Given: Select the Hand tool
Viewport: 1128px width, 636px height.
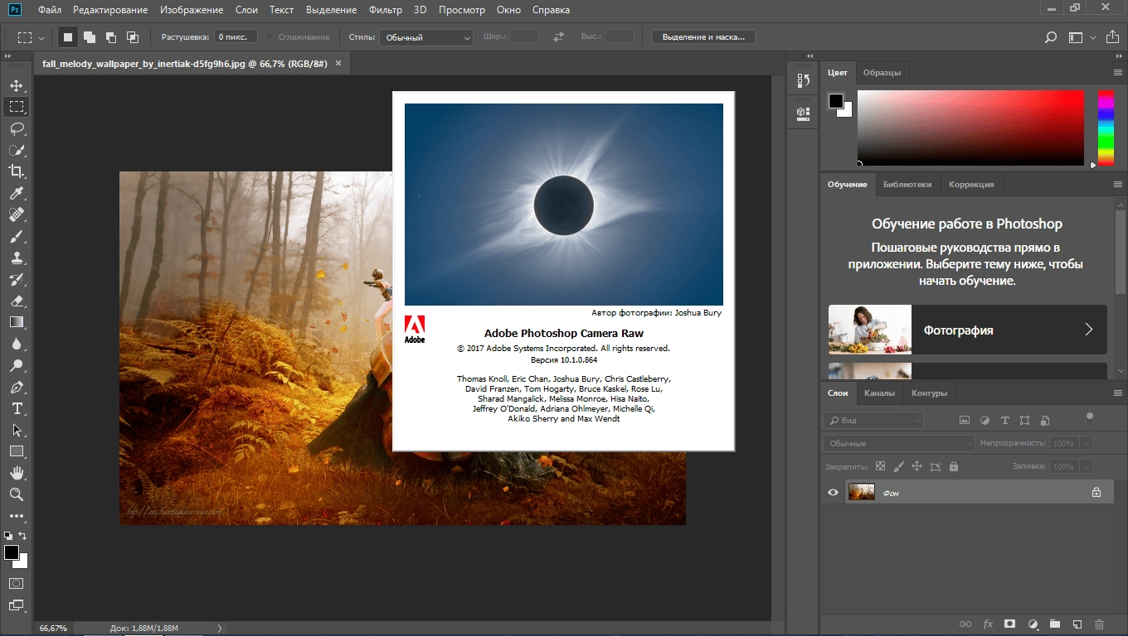Looking at the screenshot, I should point(16,473).
